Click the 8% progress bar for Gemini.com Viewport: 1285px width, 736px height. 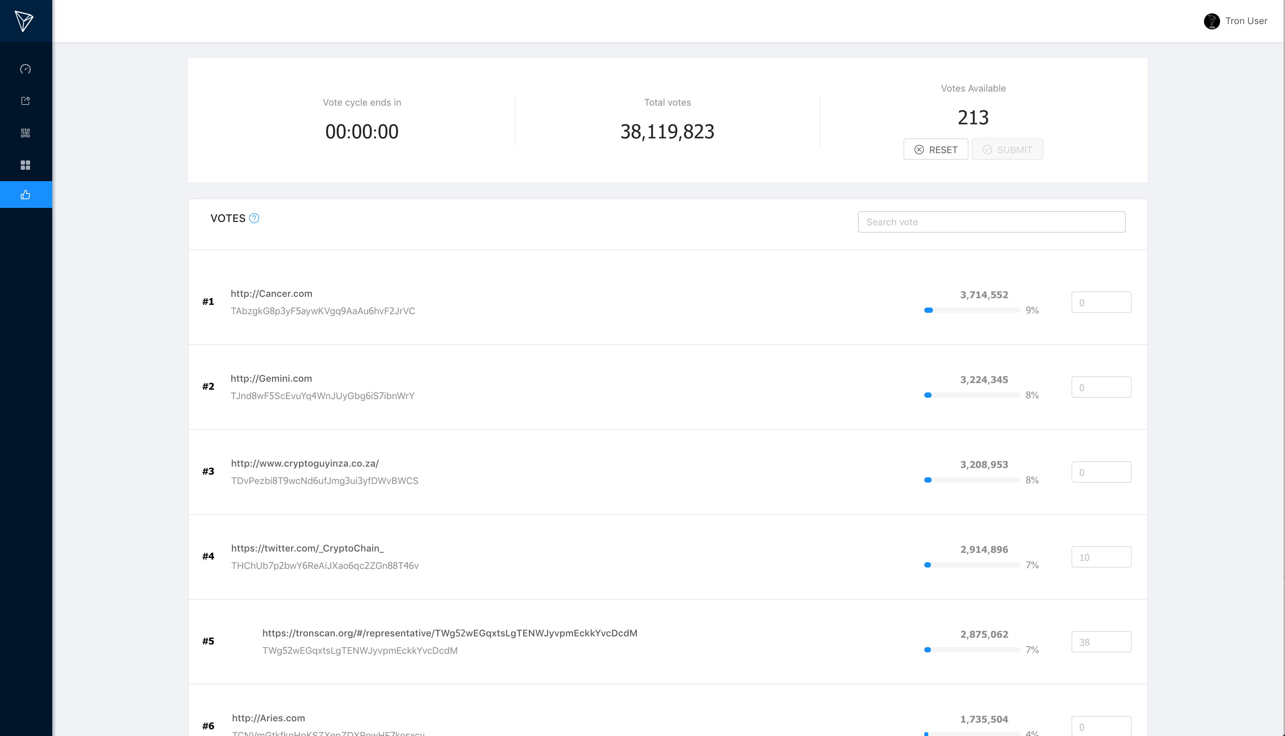pos(972,395)
